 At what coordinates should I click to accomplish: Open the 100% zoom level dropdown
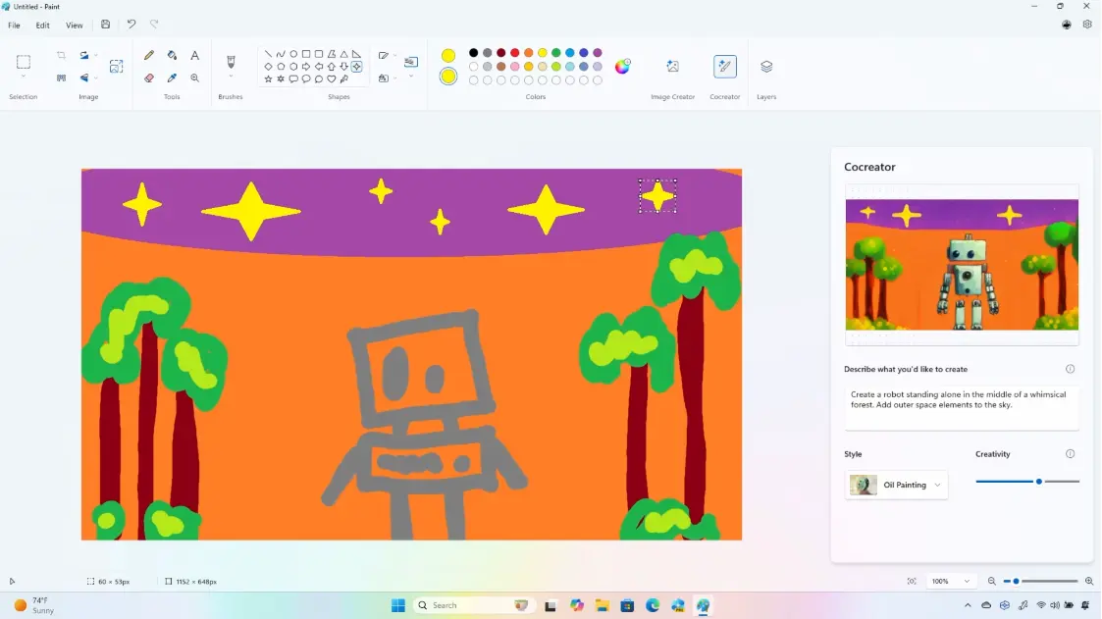tap(950, 582)
